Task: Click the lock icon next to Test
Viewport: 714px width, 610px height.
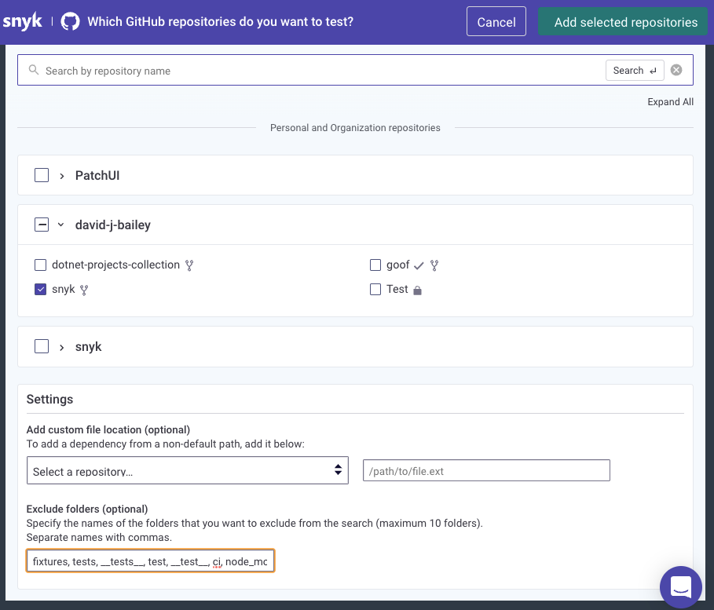Action: 417,290
